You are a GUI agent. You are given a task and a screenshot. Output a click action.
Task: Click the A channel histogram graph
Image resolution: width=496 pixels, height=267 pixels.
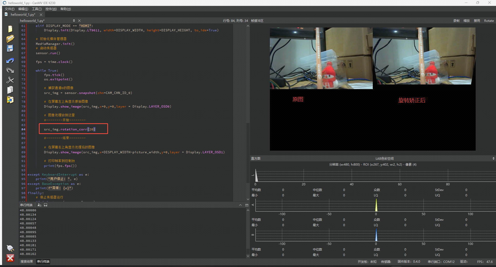point(375,205)
